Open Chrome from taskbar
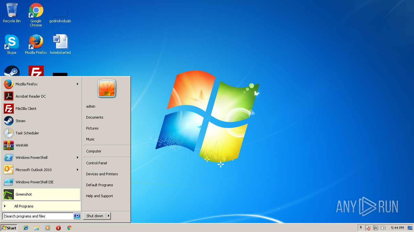414x232 pixels. point(69,228)
